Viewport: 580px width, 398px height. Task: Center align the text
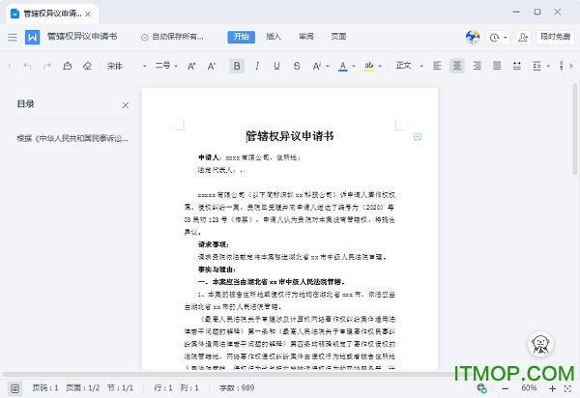tap(457, 66)
